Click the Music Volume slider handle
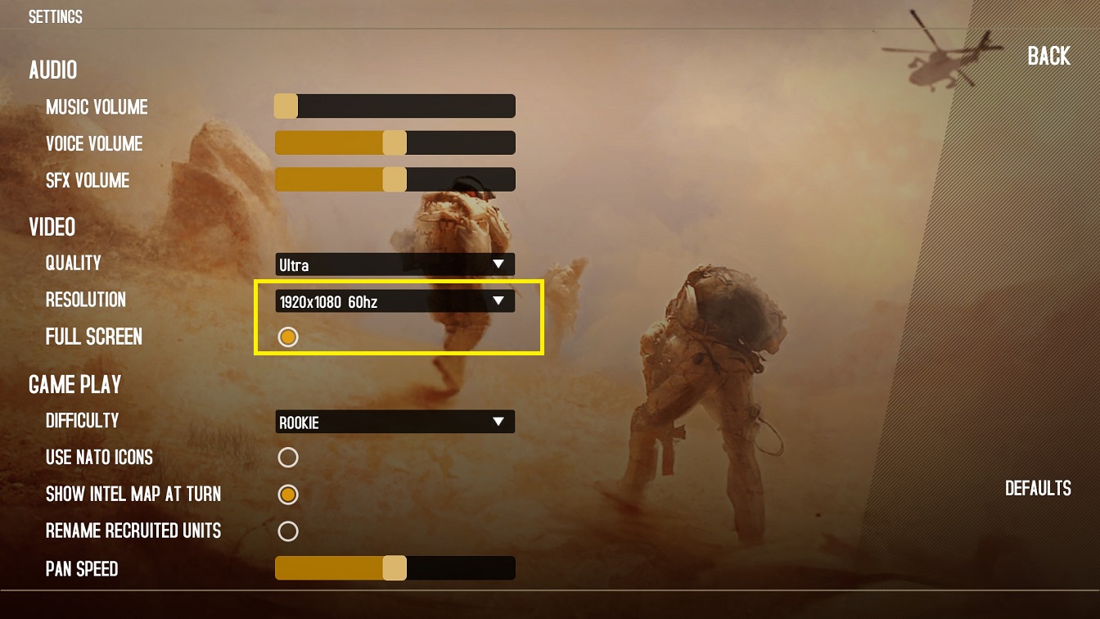1100x619 pixels. (x=286, y=106)
